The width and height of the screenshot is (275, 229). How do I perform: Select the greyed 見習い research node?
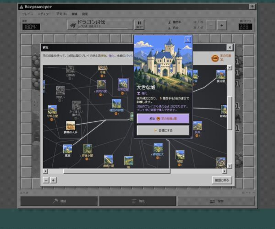(x=60, y=91)
